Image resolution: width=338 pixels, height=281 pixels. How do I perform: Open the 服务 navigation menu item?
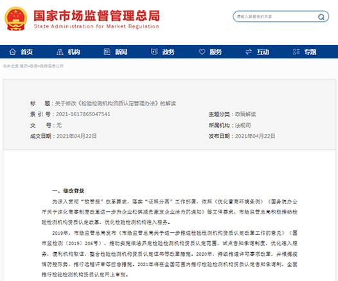coord(215,52)
